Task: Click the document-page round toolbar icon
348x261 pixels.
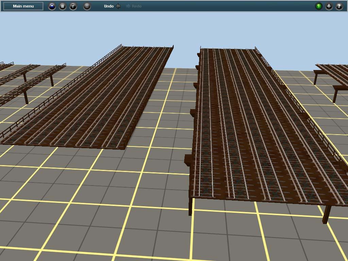Action: click(x=63, y=6)
